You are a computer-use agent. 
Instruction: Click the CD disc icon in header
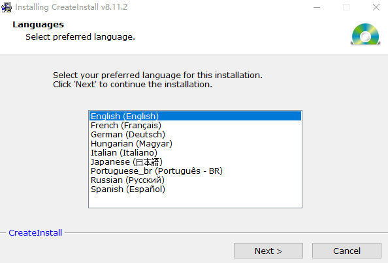click(366, 35)
